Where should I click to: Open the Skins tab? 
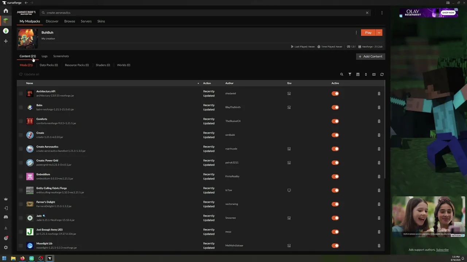101,21
